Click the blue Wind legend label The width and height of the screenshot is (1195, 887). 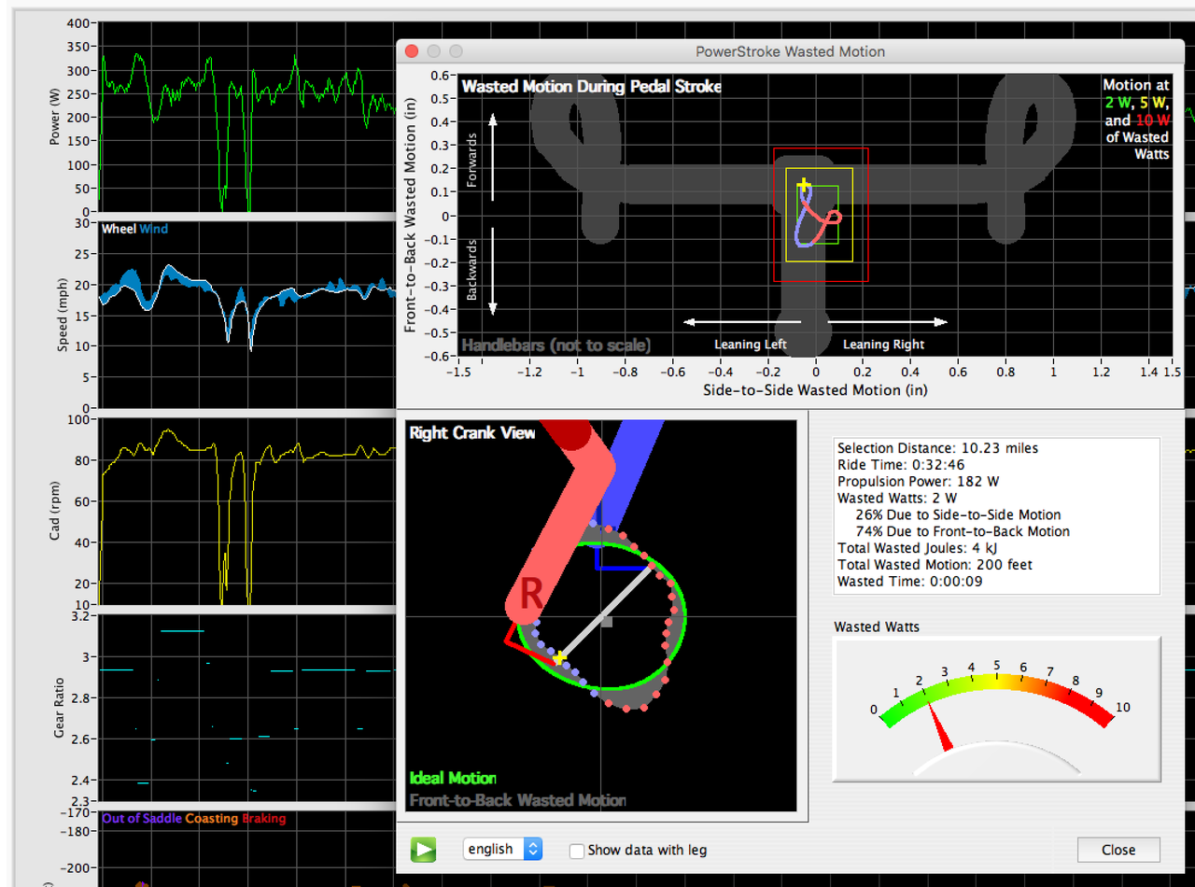click(x=153, y=229)
